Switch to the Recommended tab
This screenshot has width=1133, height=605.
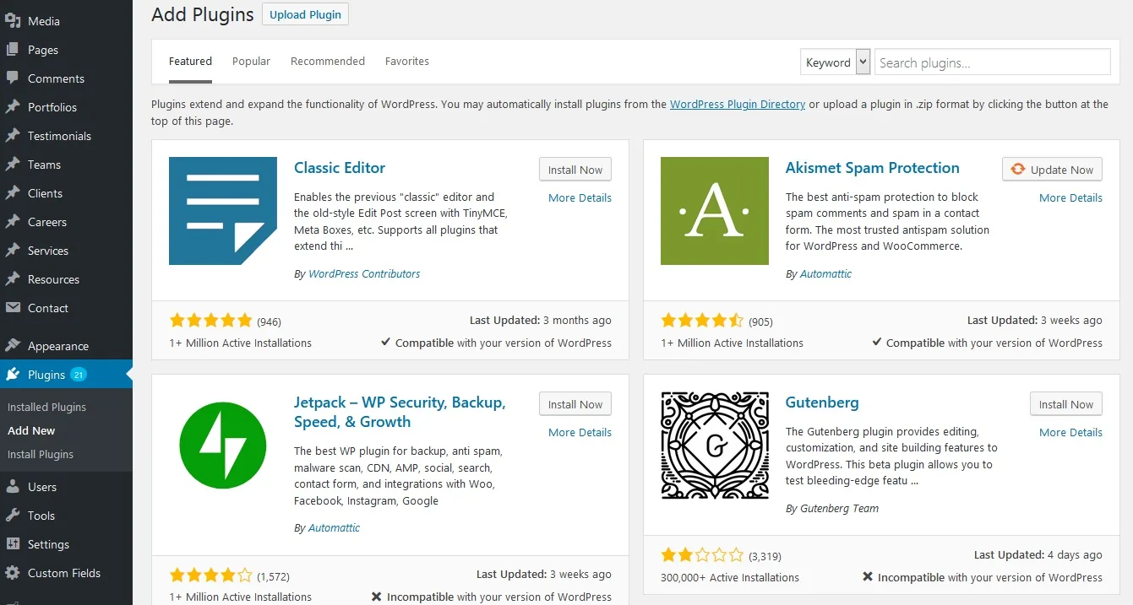tap(328, 62)
